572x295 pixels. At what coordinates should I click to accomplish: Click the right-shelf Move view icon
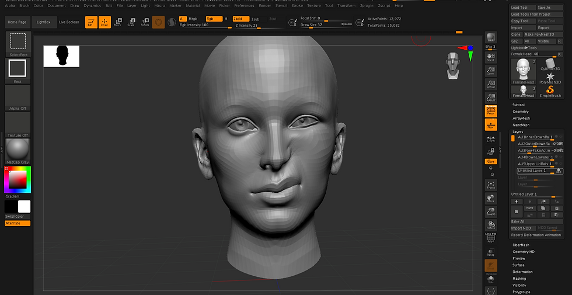(491, 198)
